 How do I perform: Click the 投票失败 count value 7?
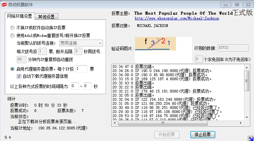tap(82, 111)
